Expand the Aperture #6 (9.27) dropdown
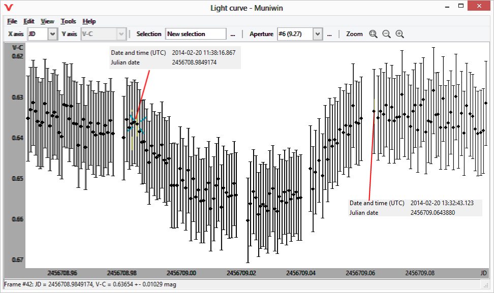 pyautogui.click(x=317, y=34)
